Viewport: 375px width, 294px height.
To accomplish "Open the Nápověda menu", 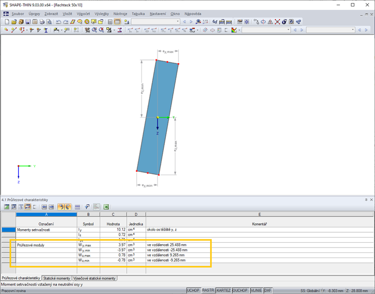I will coord(193,14).
